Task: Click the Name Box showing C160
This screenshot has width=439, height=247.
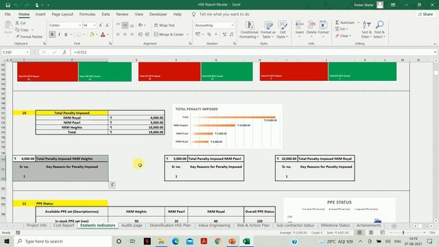Action: click(x=15, y=52)
